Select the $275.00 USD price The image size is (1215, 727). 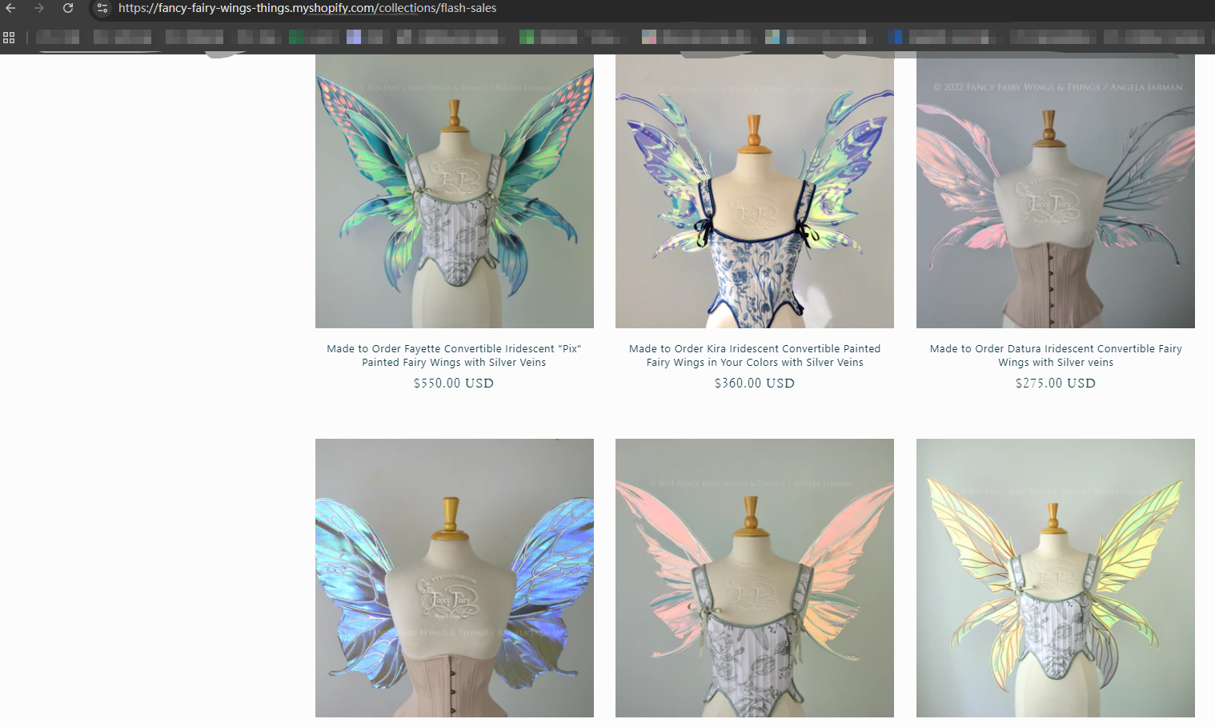click(x=1056, y=384)
